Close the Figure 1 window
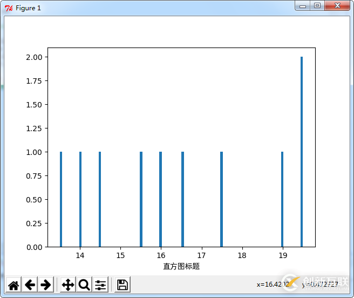This screenshot has height=298, width=354. [337, 6]
